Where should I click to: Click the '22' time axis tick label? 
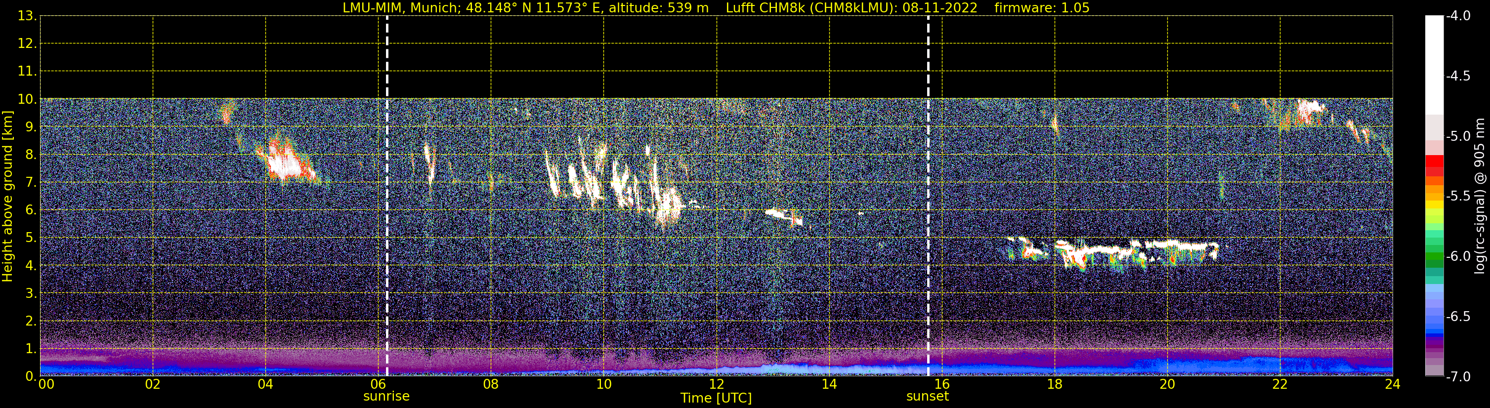coord(1280,384)
